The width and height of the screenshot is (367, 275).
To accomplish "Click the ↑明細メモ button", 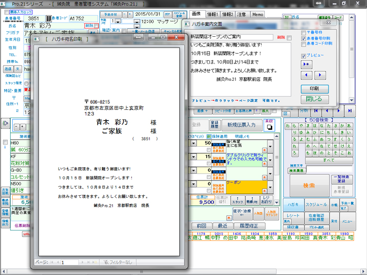I will (x=252, y=200).
